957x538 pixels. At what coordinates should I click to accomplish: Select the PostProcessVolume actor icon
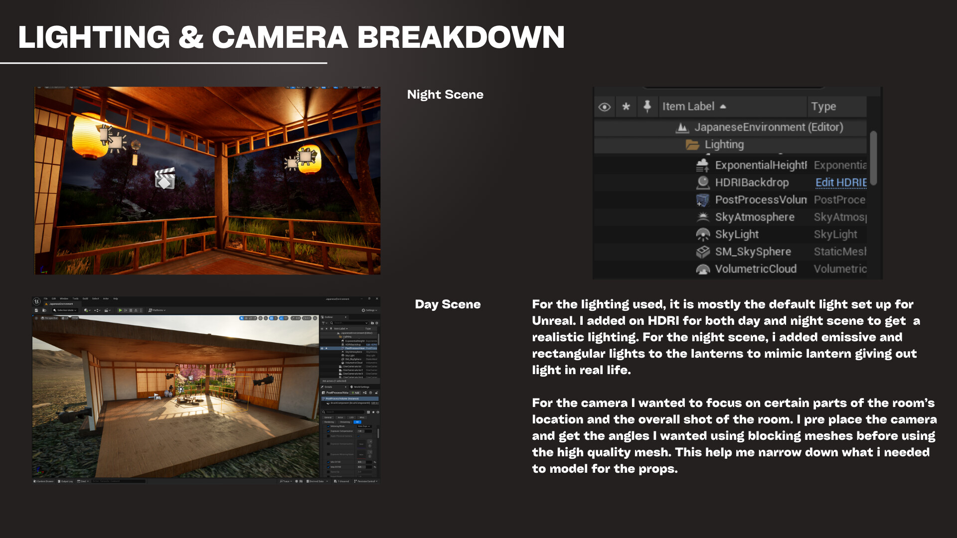pyautogui.click(x=702, y=200)
